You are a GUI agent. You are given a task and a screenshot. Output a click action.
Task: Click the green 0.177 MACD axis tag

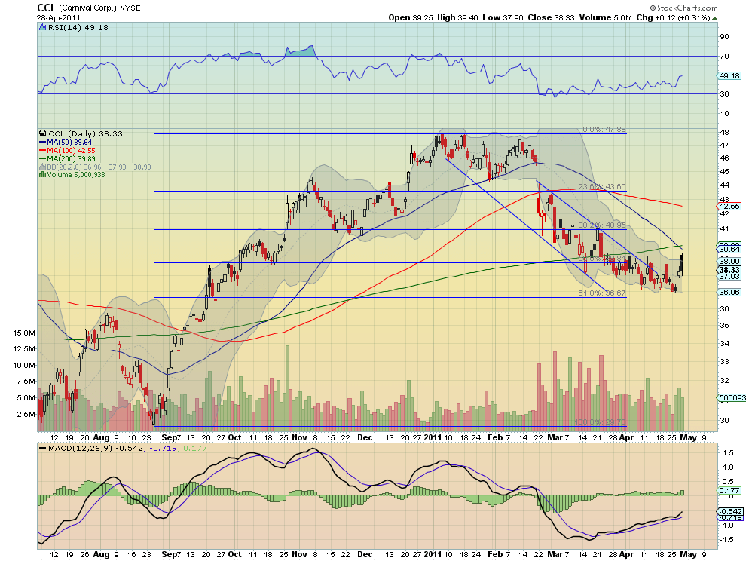point(729,491)
